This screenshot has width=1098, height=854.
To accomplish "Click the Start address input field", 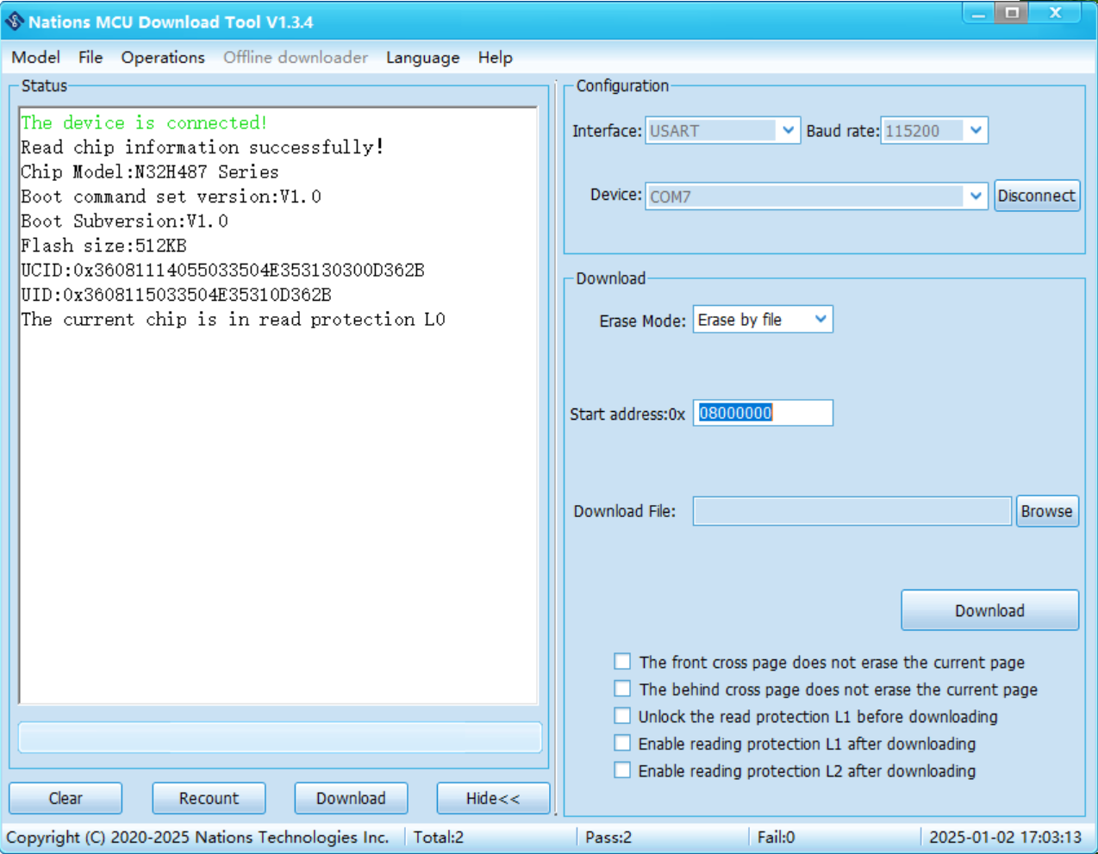I will click(x=763, y=413).
